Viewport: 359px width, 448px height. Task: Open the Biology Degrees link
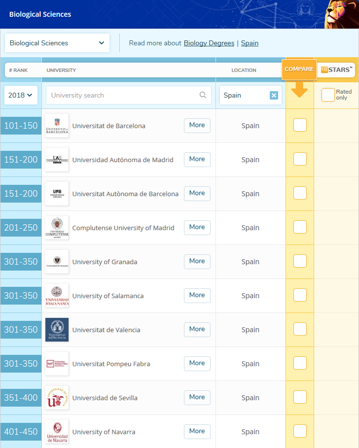click(x=209, y=43)
